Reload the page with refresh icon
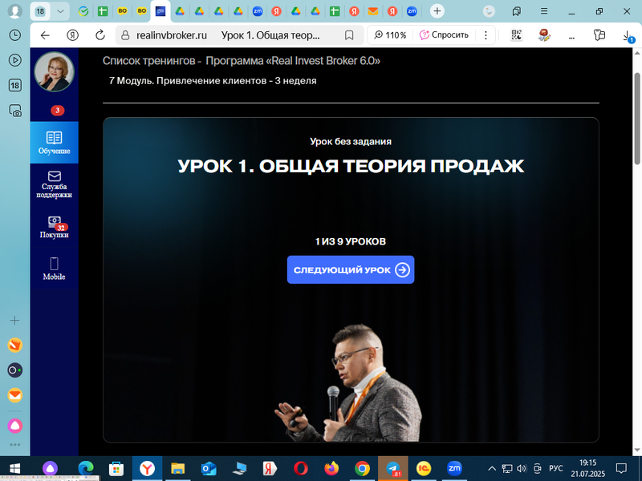 [100, 35]
